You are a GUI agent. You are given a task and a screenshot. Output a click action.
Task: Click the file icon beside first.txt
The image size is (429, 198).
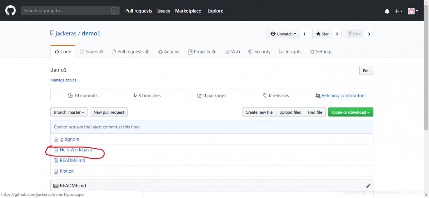56,171
